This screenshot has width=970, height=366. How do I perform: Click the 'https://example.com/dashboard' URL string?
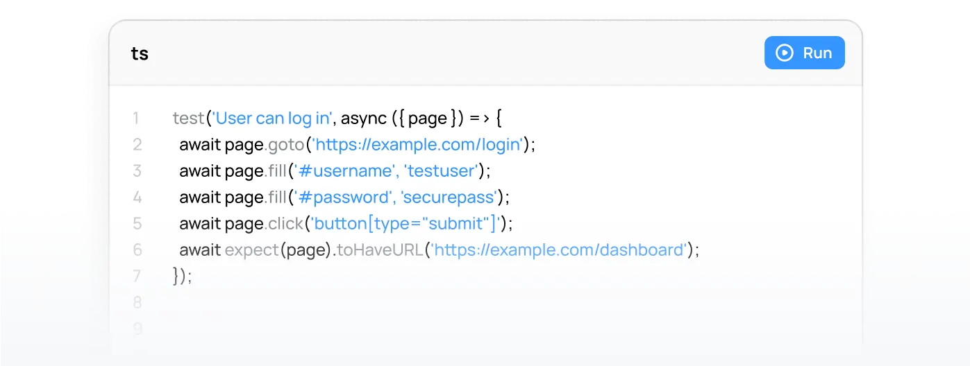(558, 250)
